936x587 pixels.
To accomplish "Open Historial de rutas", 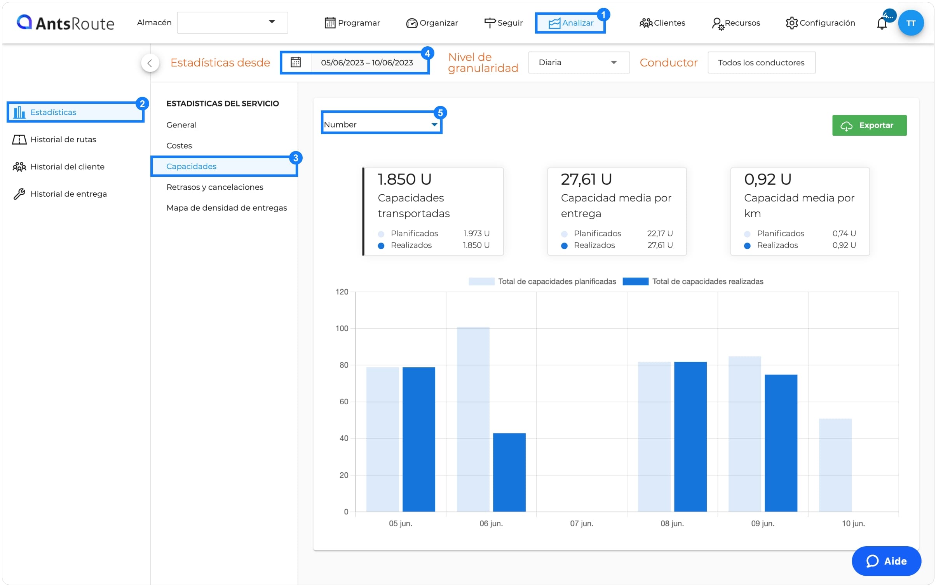I will [63, 139].
